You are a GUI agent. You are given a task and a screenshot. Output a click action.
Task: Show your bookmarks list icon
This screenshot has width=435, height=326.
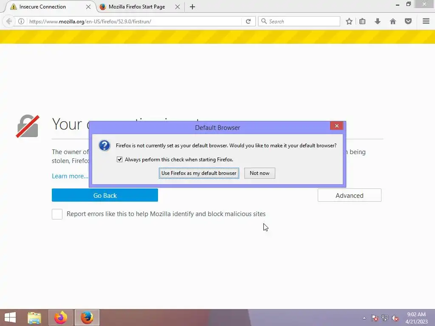(x=362, y=21)
